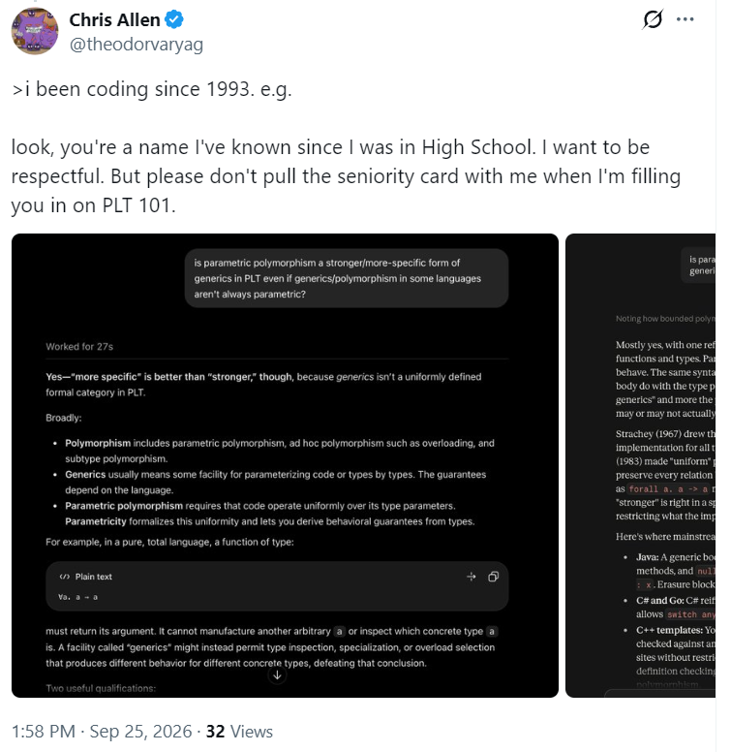Click the 1:58 PM Sep 25, 2026 timestamp
Image resolution: width=731 pixels, height=752 pixels.
click(x=102, y=732)
